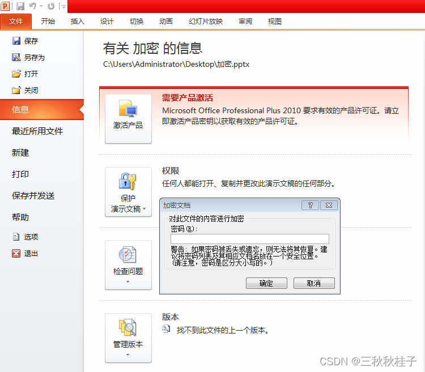Select the 文件 tab
The image size is (425, 372).
click(16, 22)
